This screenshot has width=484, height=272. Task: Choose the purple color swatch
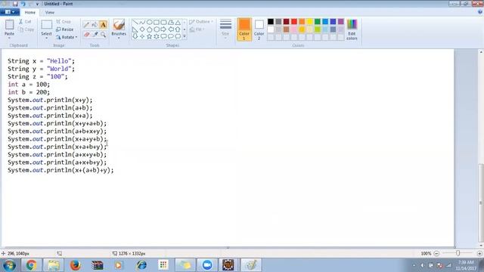point(341,22)
